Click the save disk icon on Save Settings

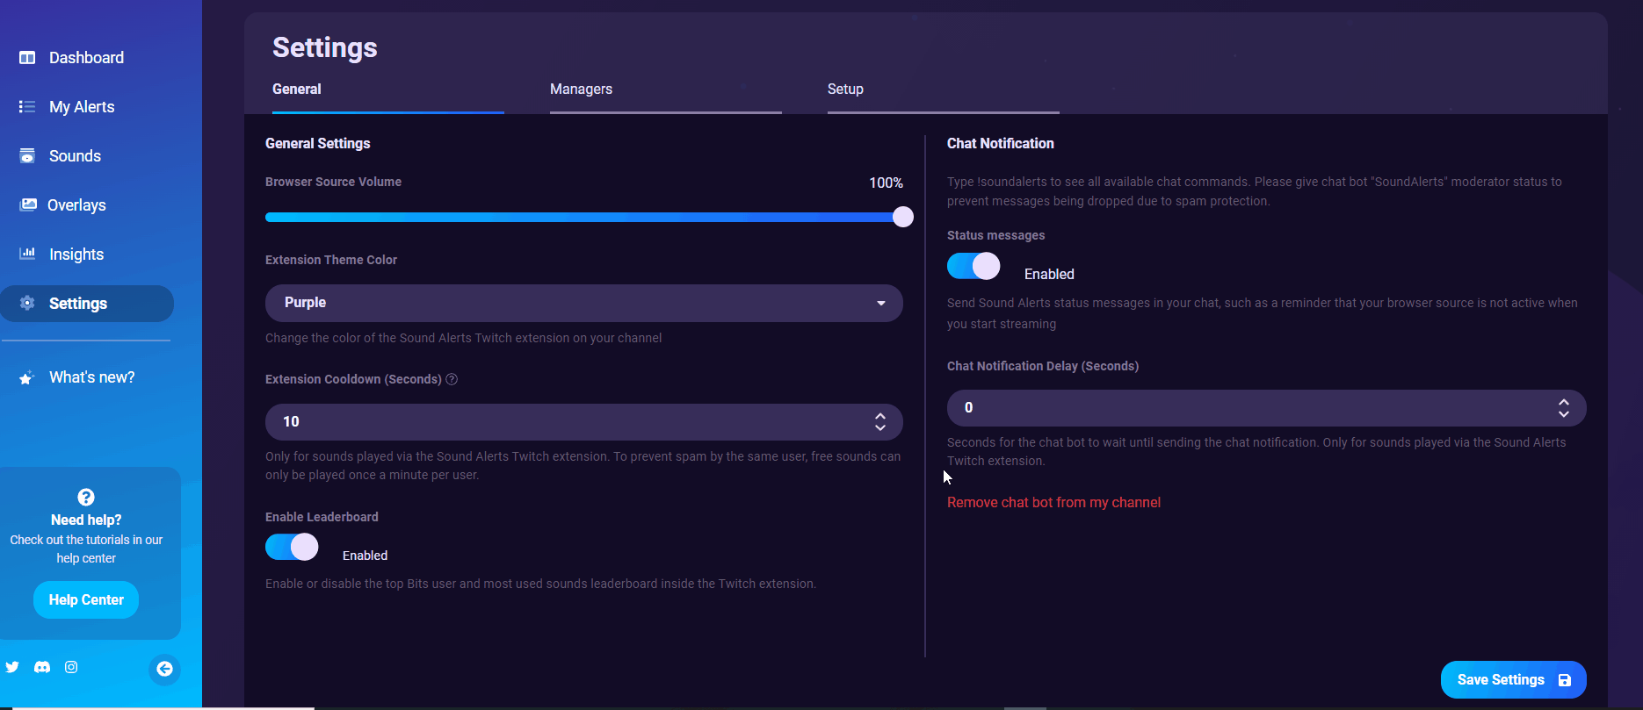click(1565, 680)
